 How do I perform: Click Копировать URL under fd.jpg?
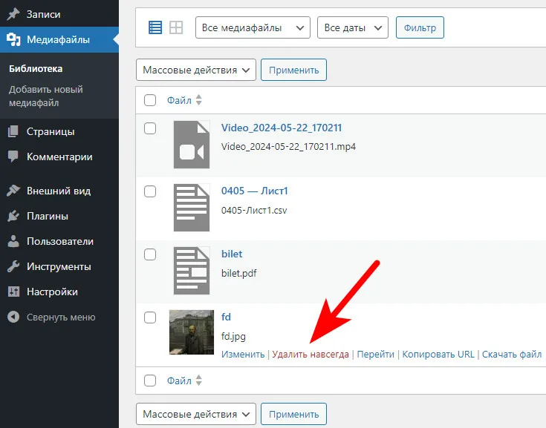tap(438, 354)
